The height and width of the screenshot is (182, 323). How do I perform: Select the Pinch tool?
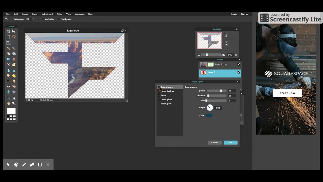click(x=14, y=92)
